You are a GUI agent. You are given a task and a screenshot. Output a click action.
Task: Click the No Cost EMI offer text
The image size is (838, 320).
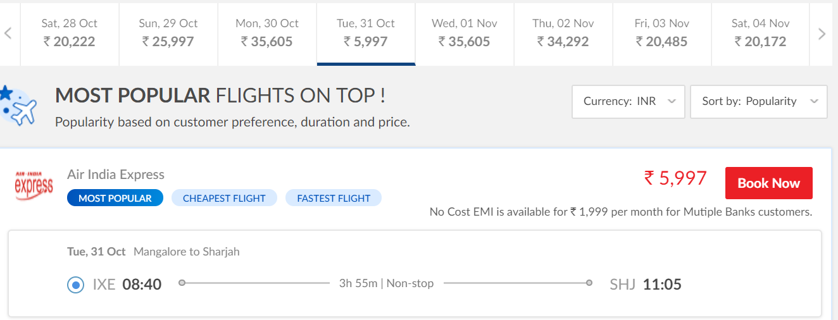tap(620, 212)
